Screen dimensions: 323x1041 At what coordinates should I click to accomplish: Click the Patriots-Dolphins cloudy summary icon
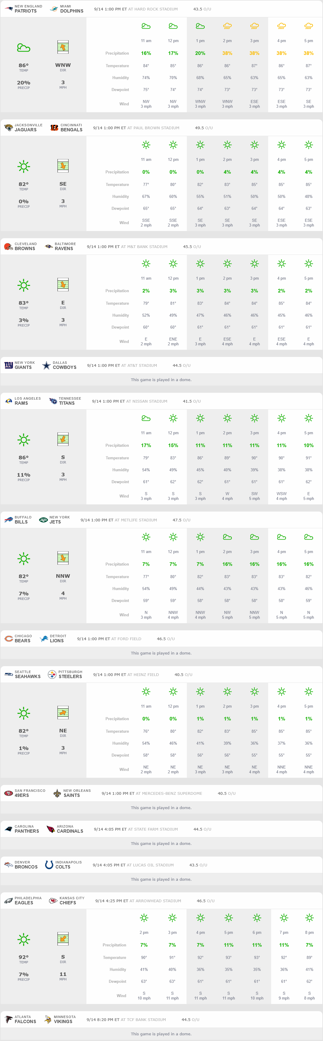coord(23,48)
